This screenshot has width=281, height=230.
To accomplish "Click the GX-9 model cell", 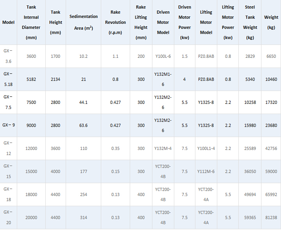I will [8, 125].
